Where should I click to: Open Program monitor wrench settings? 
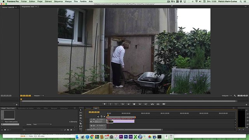235,96
